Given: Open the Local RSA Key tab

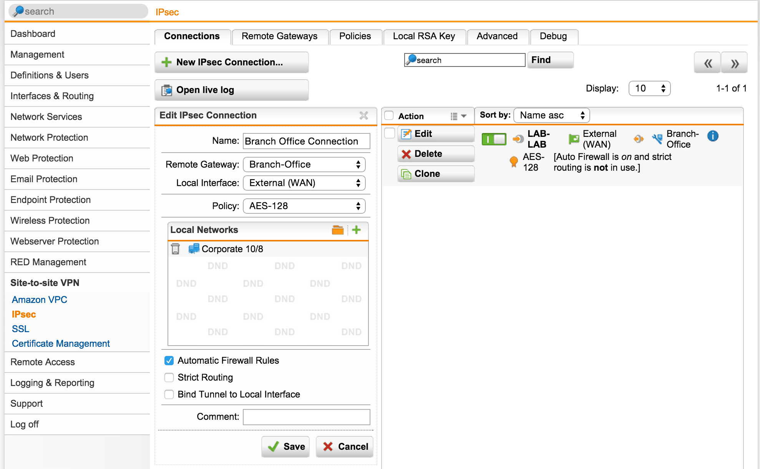Looking at the screenshot, I should pos(424,37).
